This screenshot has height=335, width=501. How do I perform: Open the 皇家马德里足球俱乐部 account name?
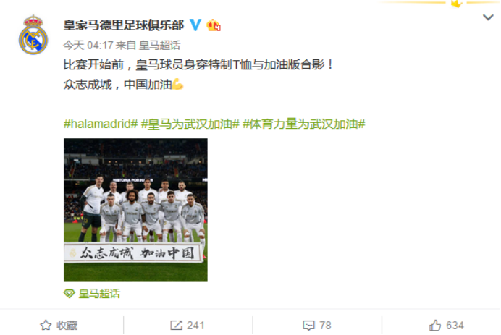pyautogui.click(x=124, y=25)
